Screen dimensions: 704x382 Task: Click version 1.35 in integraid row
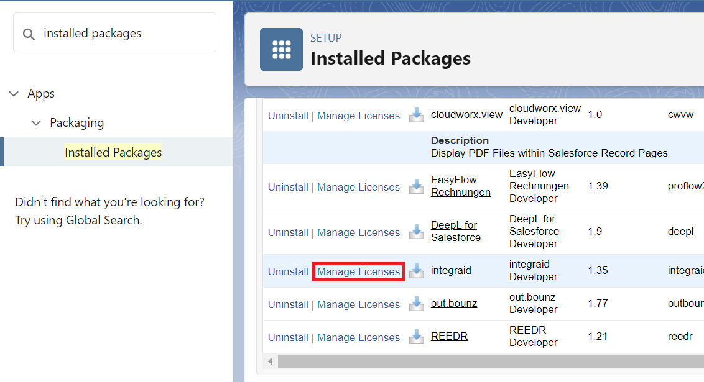[598, 271]
